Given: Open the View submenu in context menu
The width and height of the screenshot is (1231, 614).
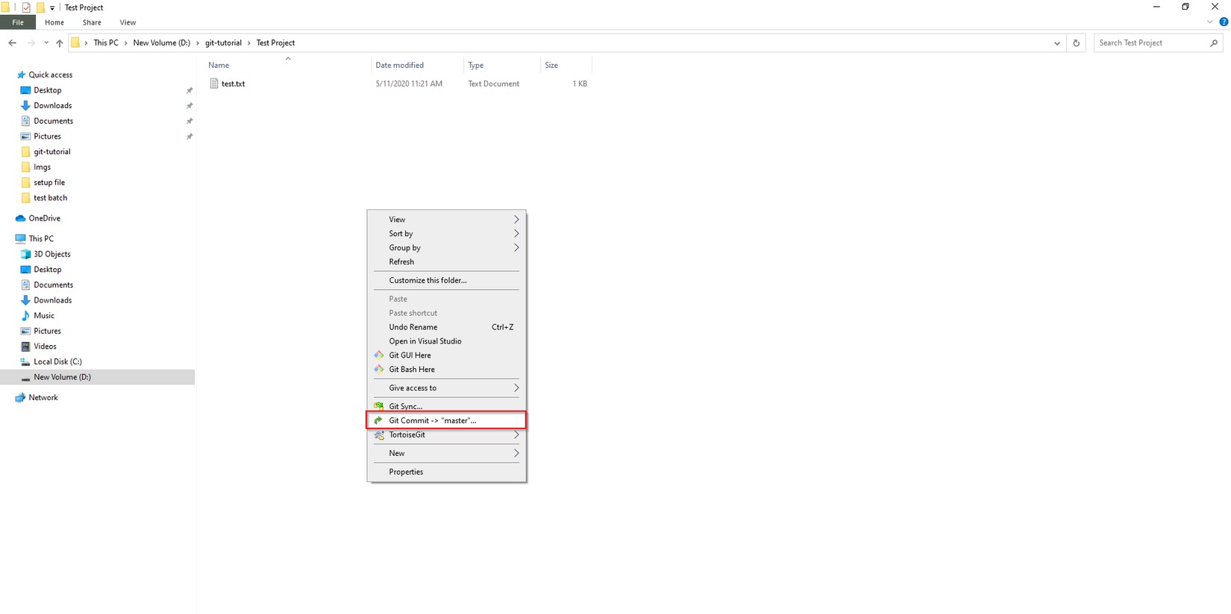Looking at the screenshot, I should pyautogui.click(x=446, y=220).
